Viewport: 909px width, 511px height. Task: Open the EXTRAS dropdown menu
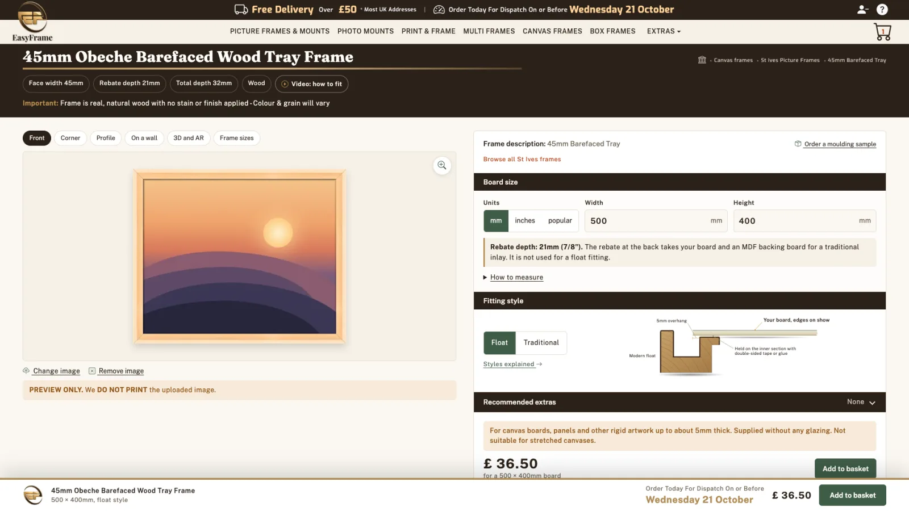664,31
